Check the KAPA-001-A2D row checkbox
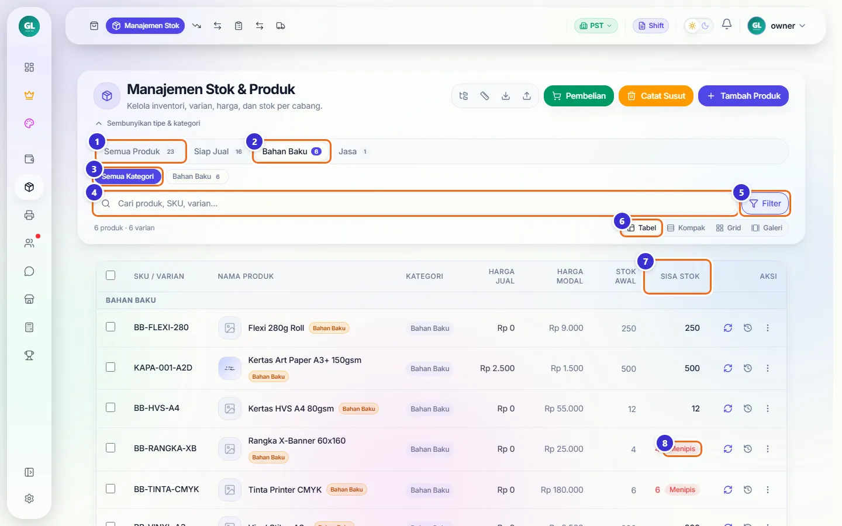Screen dimensions: 842x526 pos(111,367)
